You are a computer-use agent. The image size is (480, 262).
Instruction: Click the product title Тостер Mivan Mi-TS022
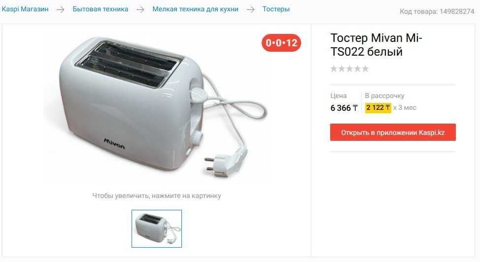(376, 45)
